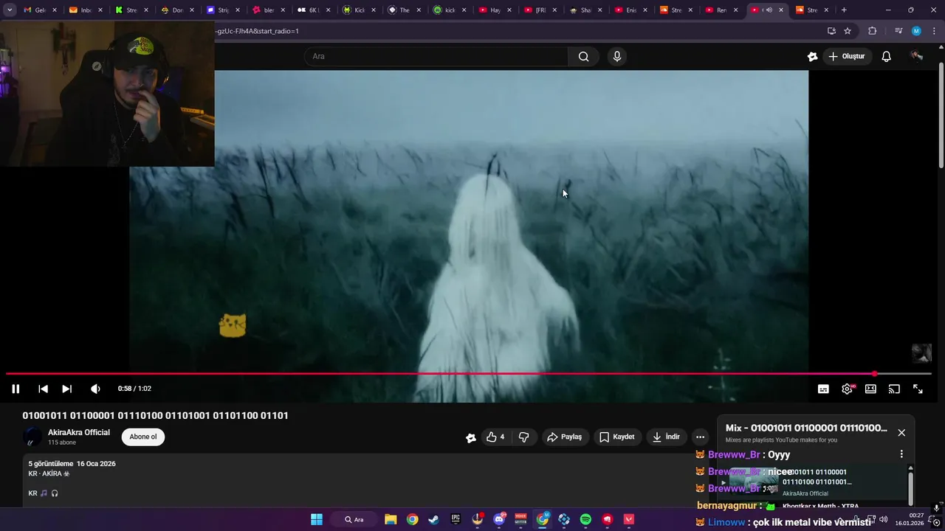The width and height of the screenshot is (945, 531).
Task: Open Chrome three-dot menu
Action: point(935,31)
